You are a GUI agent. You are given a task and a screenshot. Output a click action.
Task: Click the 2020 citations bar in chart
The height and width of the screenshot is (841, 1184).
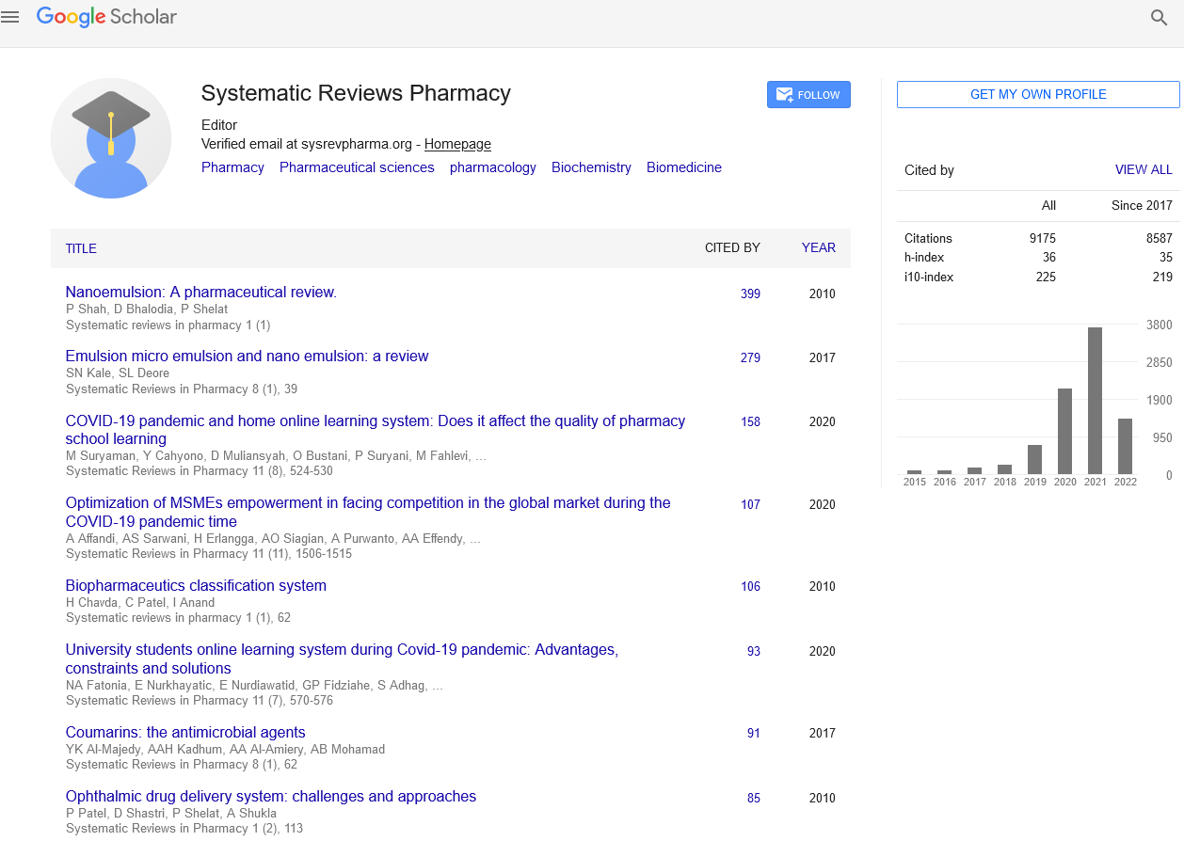pos(1064,431)
